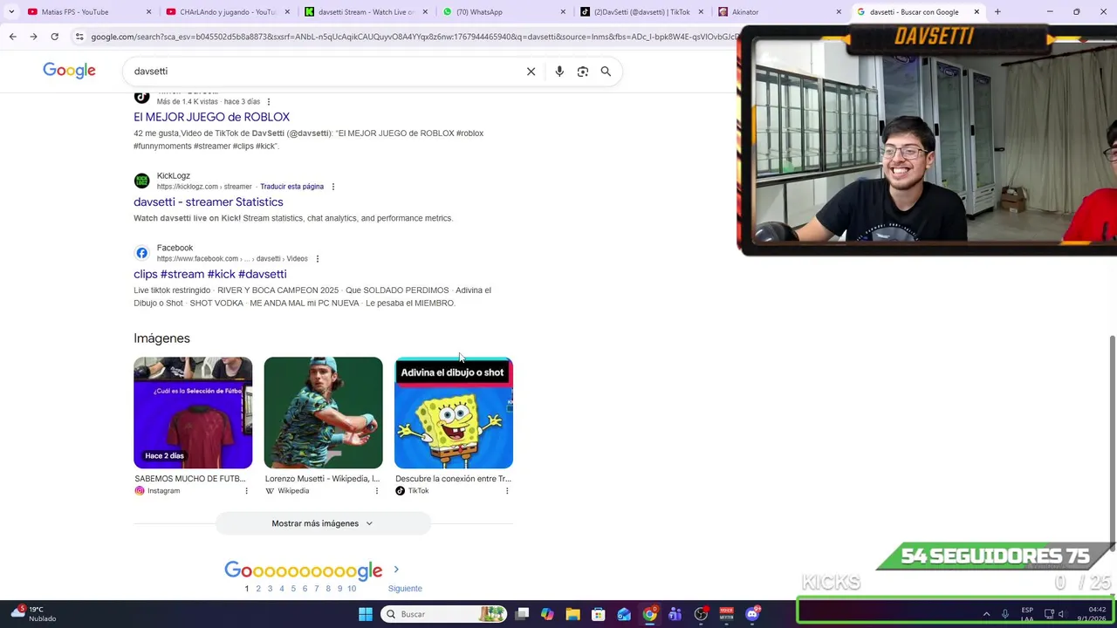Click the KickLogz site favicon

pyautogui.click(x=141, y=181)
